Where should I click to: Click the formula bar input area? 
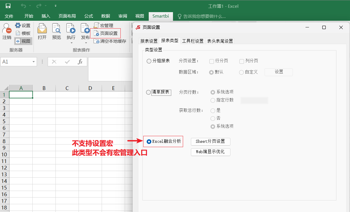point(110,69)
